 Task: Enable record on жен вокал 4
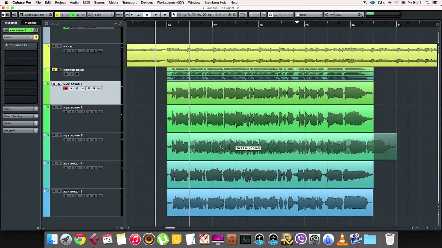(x=66, y=168)
